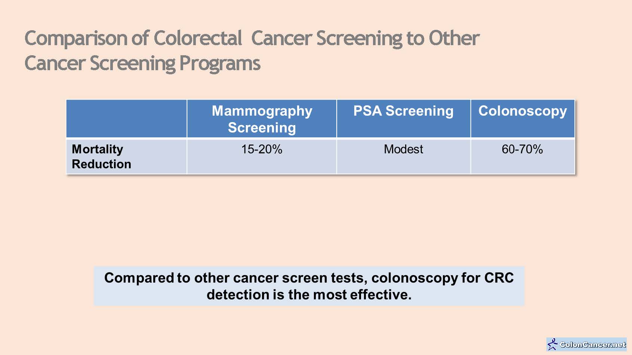Image resolution: width=632 pixels, height=355 pixels.
Task: Click the 'Cancer Screening Programs' title line
Action: [142, 63]
